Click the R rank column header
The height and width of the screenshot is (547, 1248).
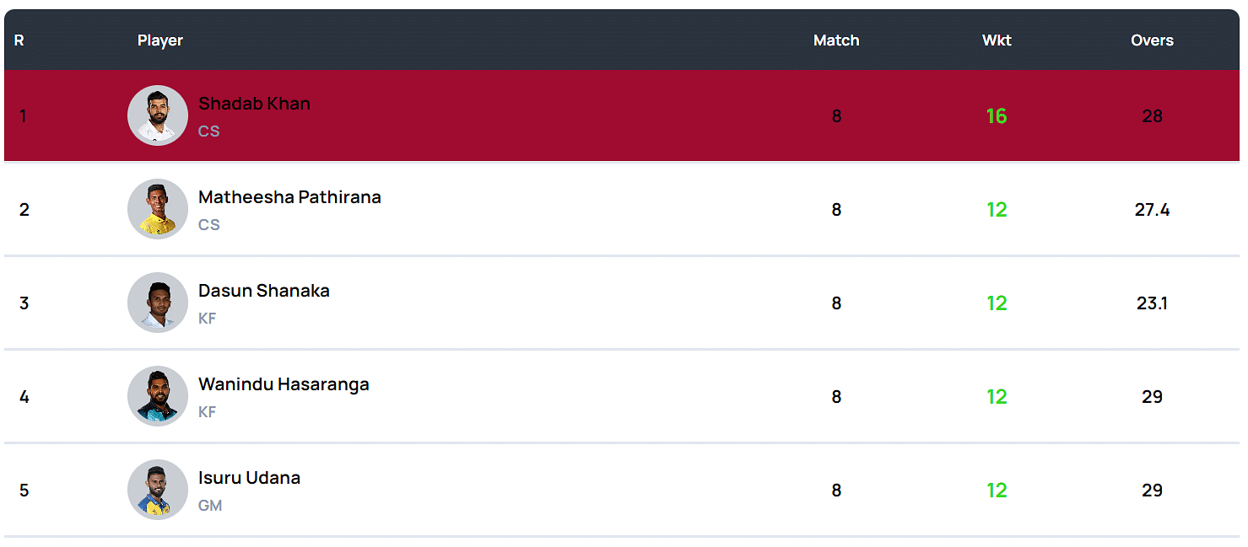coord(19,40)
